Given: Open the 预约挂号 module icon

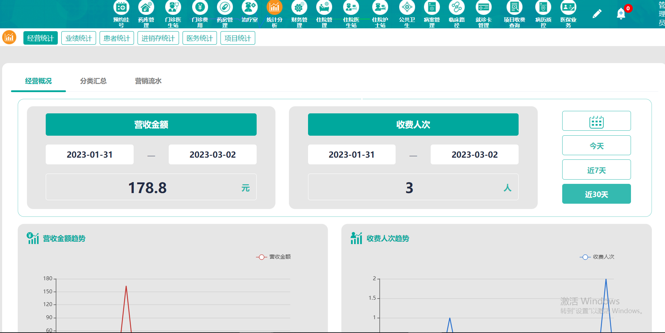Looking at the screenshot, I should [121, 7].
